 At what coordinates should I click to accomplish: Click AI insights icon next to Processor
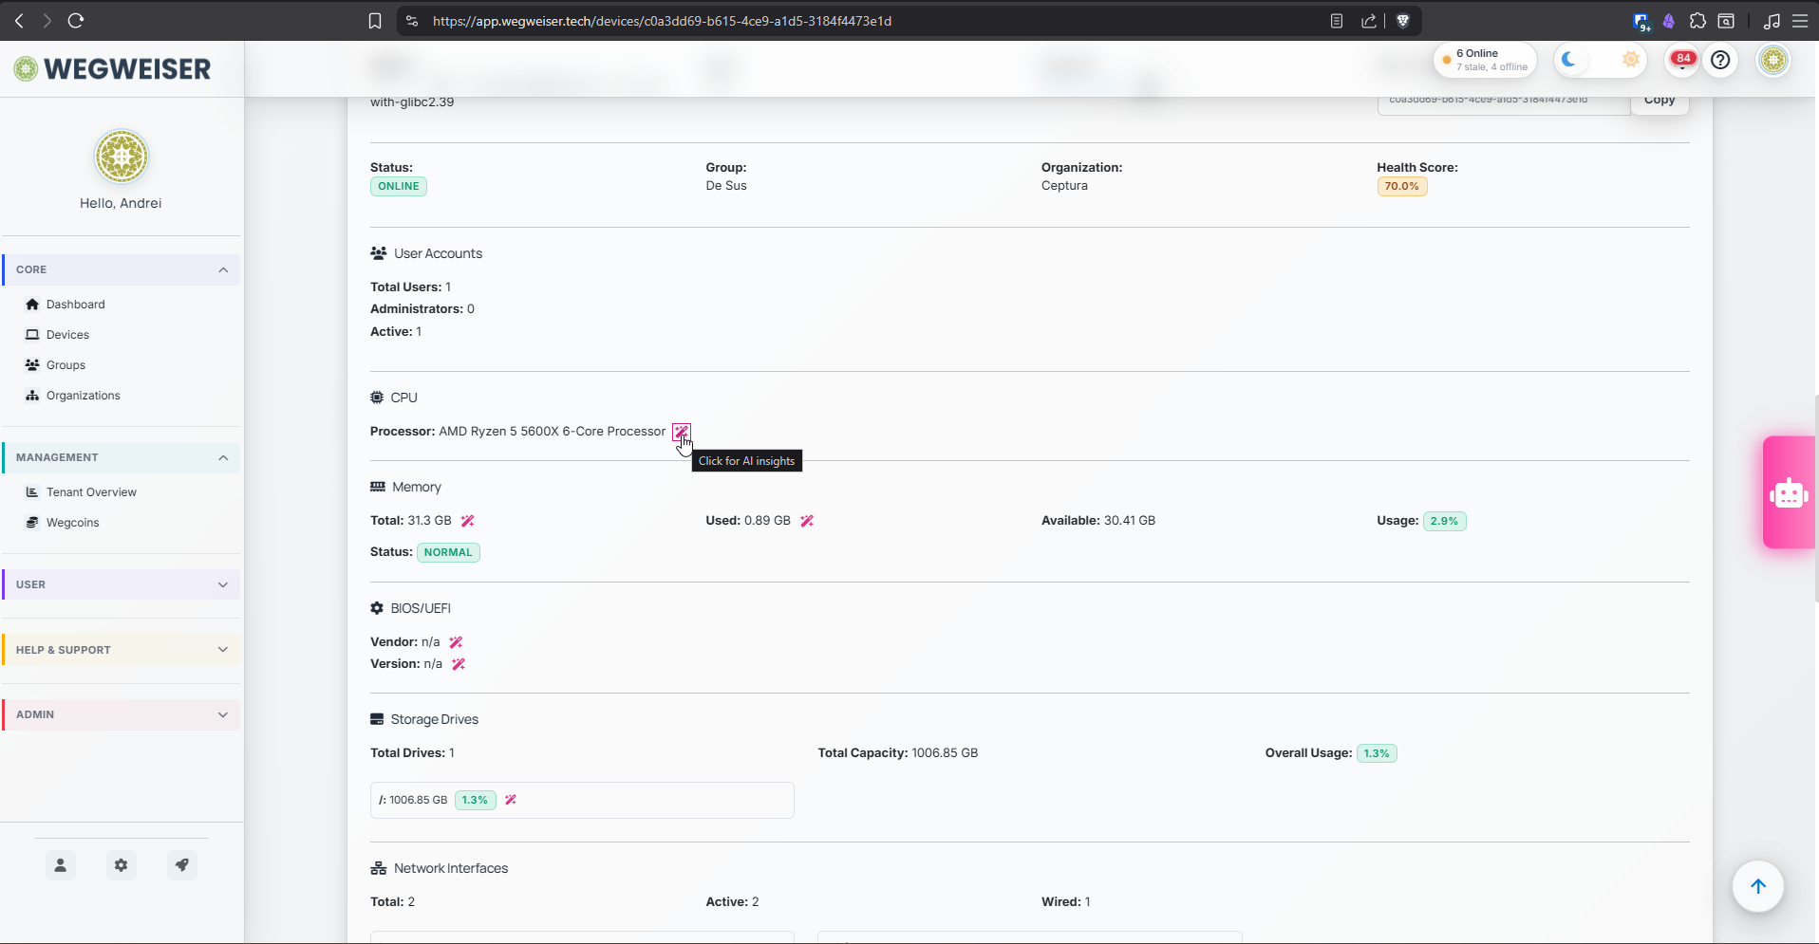point(681,432)
